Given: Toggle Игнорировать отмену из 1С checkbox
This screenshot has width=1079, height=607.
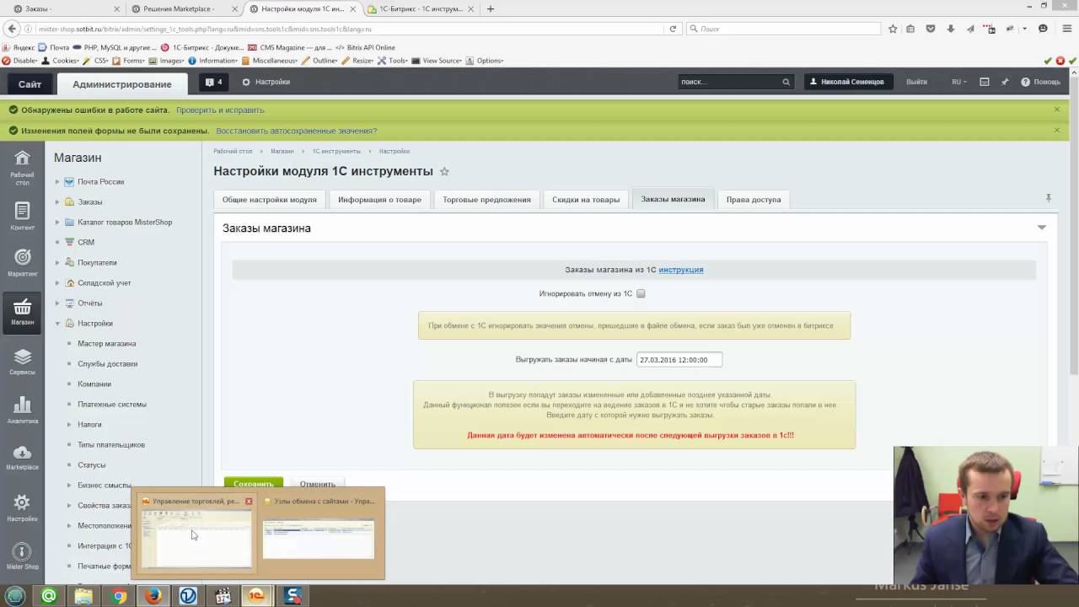Looking at the screenshot, I should [641, 293].
